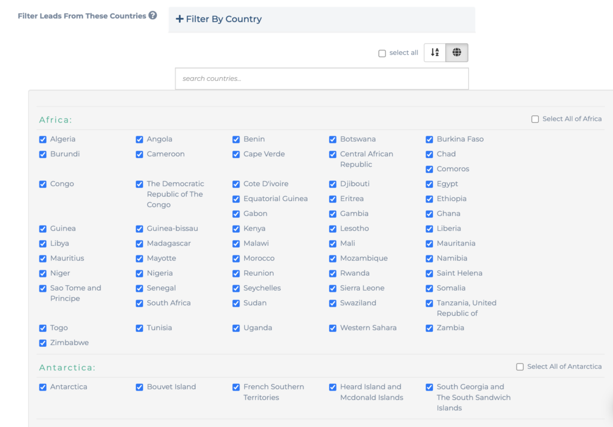This screenshot has width=613, height=427.
Task: Uncheck the Algeria checkbox
Action: click(43, 139)
